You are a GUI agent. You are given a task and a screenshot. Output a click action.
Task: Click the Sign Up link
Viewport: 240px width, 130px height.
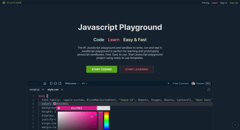[x=234, y=3]
